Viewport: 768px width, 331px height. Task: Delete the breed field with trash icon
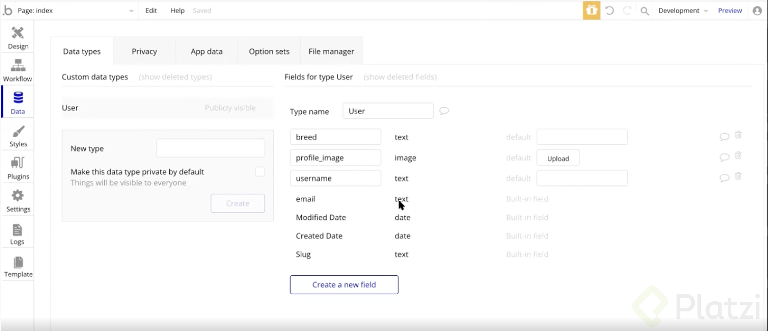point(738,135)
